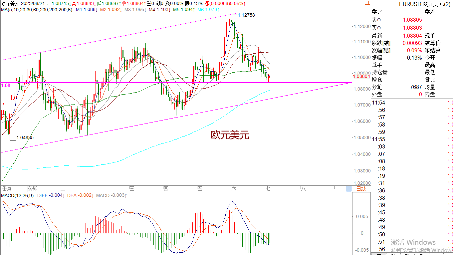Click the 六 month marker on timeline
Image resolution: width=453 pixels, height=255 pixels.
coord(234,188)
